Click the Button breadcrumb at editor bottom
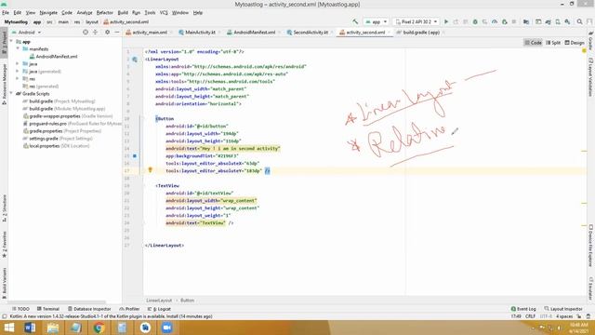The width and height of the screenshot is (595, 335). coord(187,300)
